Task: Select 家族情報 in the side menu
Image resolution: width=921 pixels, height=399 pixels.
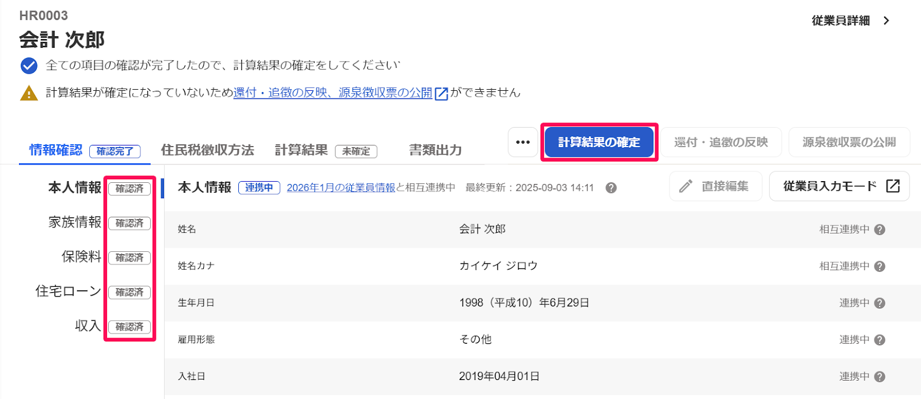Action: click(x=75, y=222)
